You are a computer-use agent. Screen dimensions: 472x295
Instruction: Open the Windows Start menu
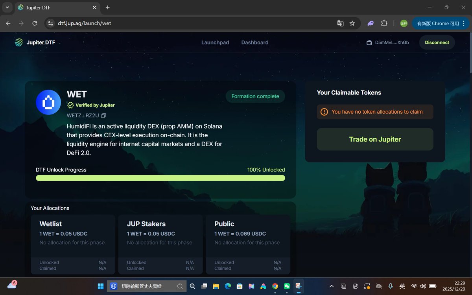point(100,286)
